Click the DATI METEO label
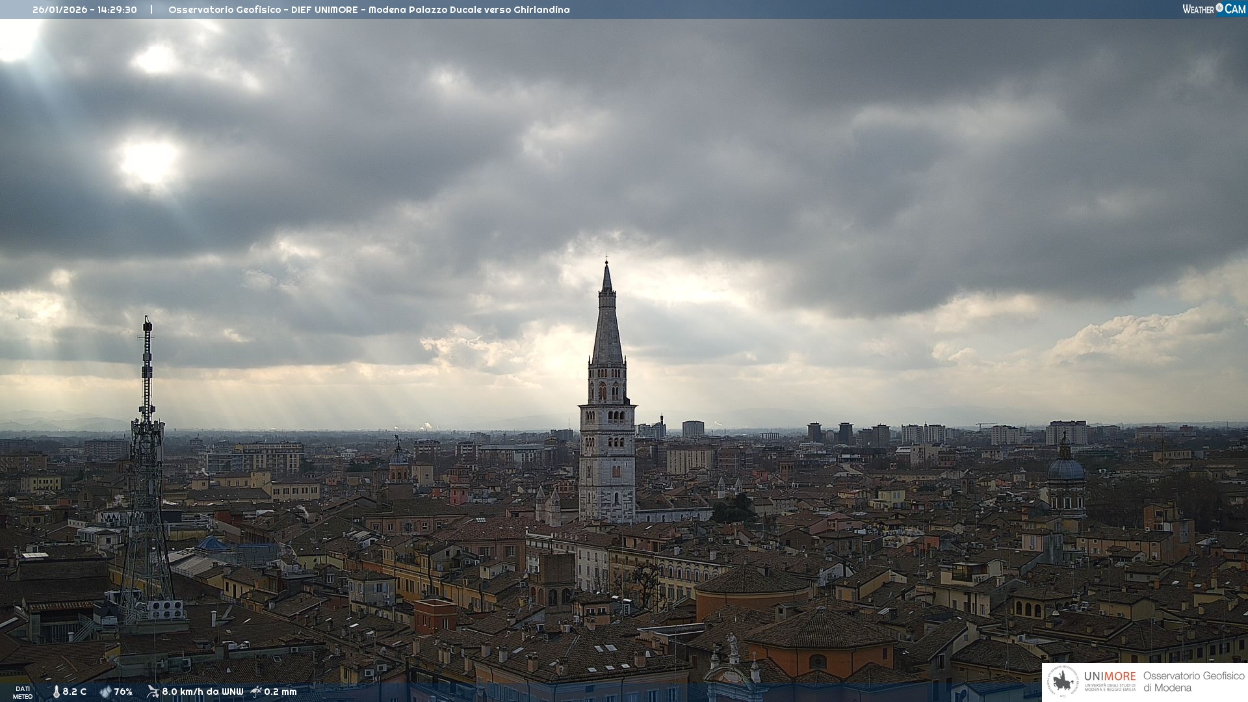The width and height of the screenshot is (1248, 702). tap(23, 692)
